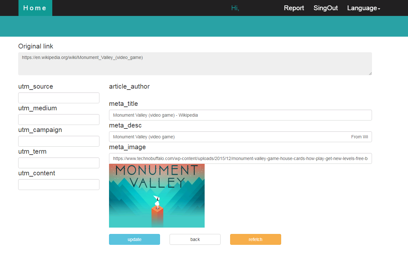Click into the utm_campaign field
Viewport: 408px width, 255px height.
coord(59,141)
